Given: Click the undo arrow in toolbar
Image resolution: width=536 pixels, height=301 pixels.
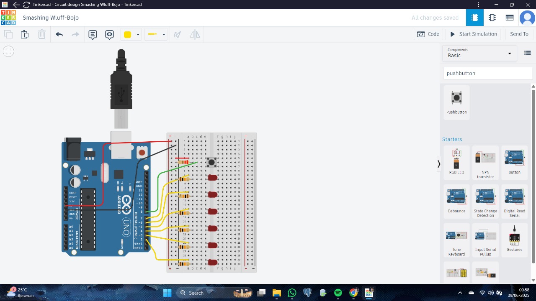Looking at the screenshot, I should [59, 34].
